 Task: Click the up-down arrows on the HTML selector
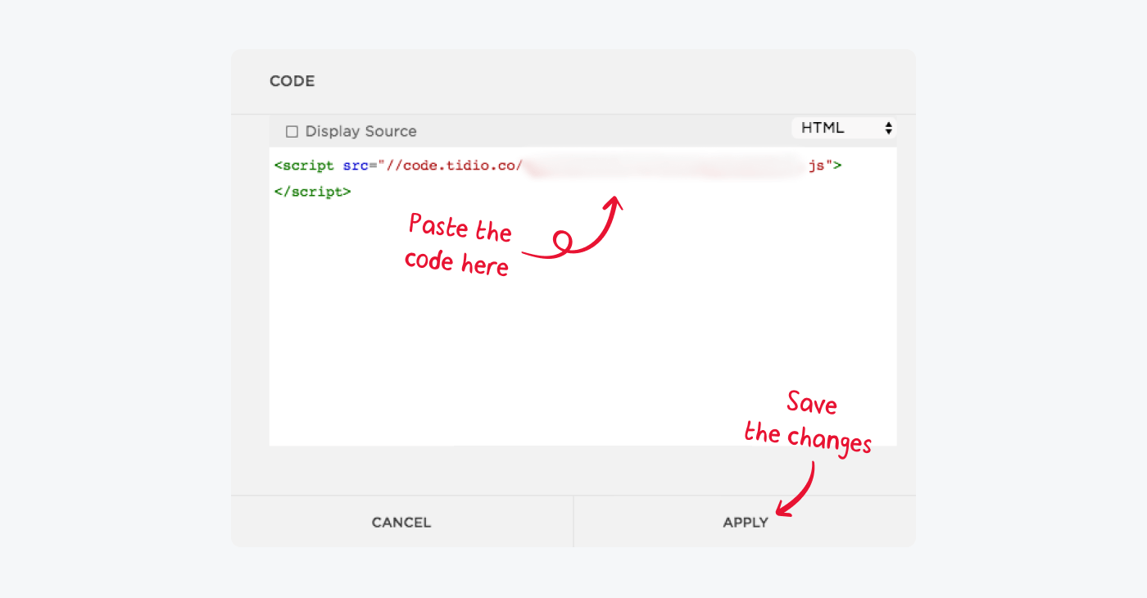(888, 129)
